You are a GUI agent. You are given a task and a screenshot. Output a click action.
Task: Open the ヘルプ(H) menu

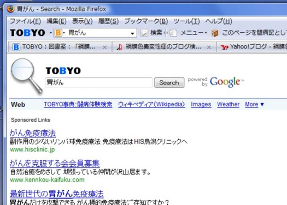(219, 21)
